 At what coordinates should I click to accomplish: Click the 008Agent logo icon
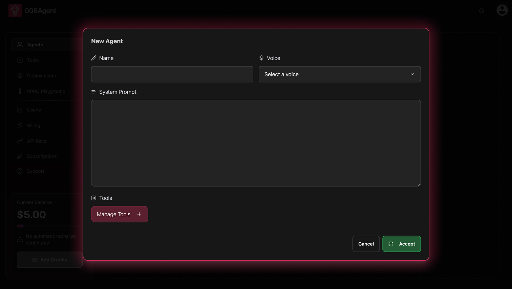tap(15, 10)
